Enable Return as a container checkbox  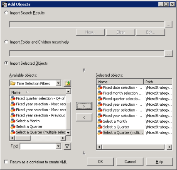[6, 162]
